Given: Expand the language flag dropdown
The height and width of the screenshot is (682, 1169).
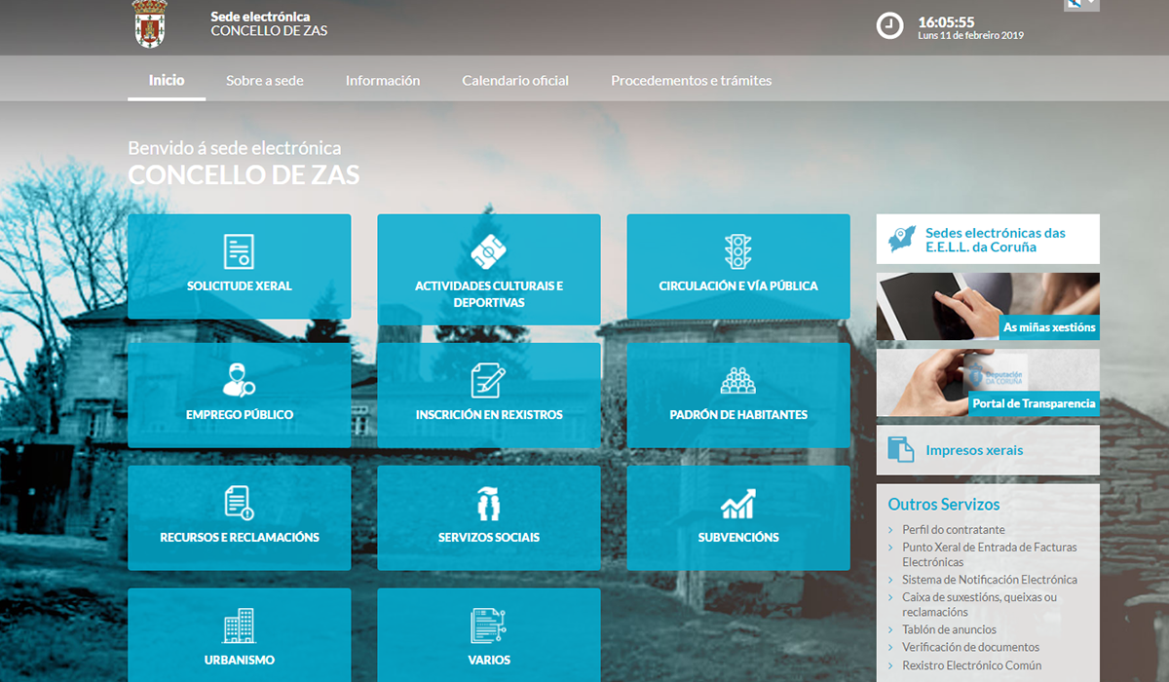Looking at the screenshot, I should coord(1080,4).
